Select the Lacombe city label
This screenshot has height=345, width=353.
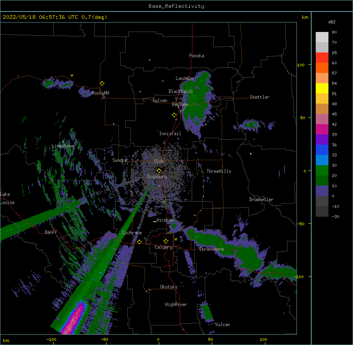tap(184, 78)
